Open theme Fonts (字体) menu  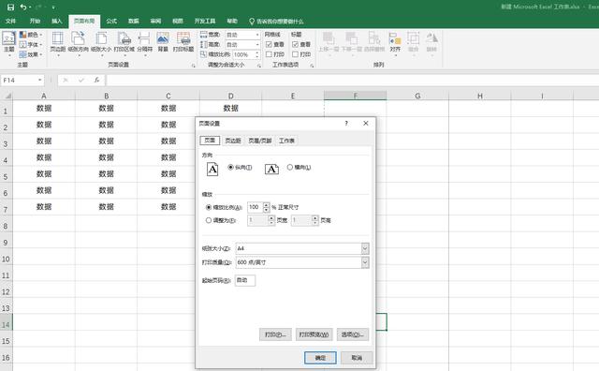[x=31, y=45]
